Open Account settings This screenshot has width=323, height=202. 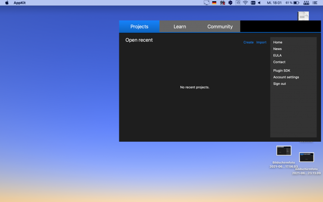tap(286, 77)
